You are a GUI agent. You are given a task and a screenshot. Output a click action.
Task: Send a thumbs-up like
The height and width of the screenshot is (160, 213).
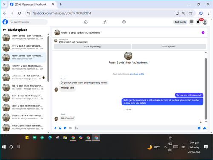click(204, 128)
